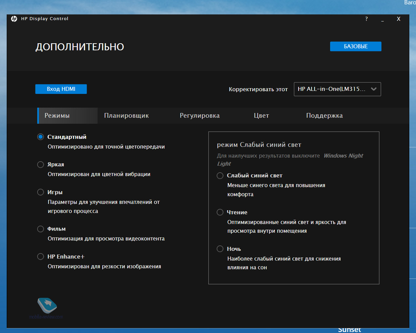Image resolution: width=416 pixels, height=333 pixels.
Task: Click the Корректировать этот label
Action: click(258, 89)
